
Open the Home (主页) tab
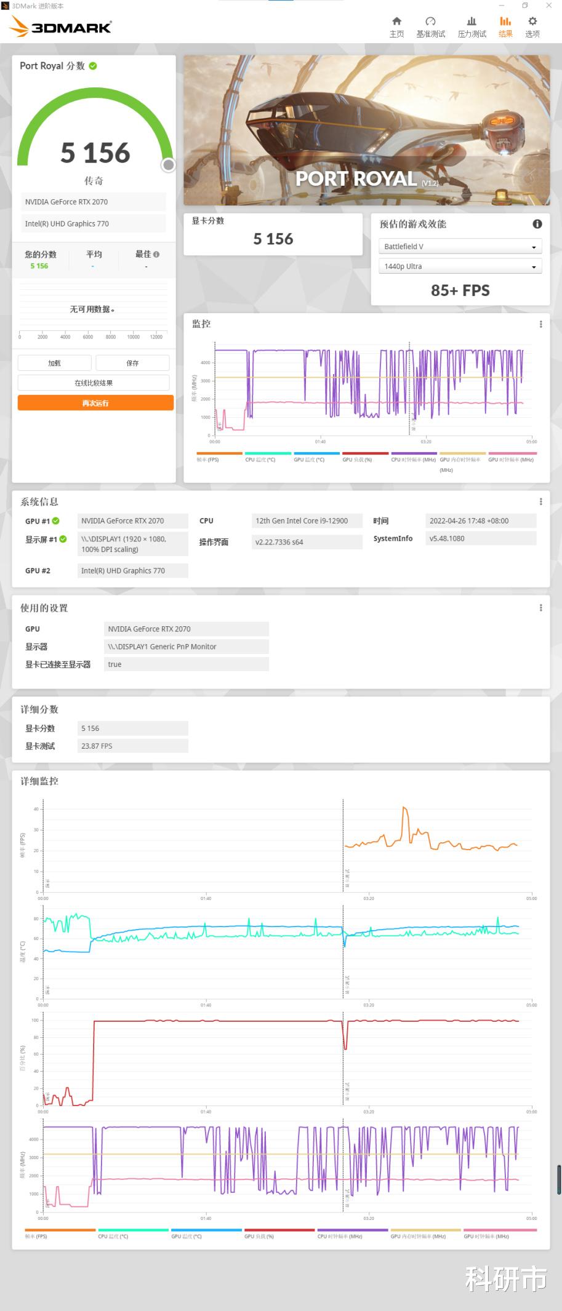coord(396,27)
